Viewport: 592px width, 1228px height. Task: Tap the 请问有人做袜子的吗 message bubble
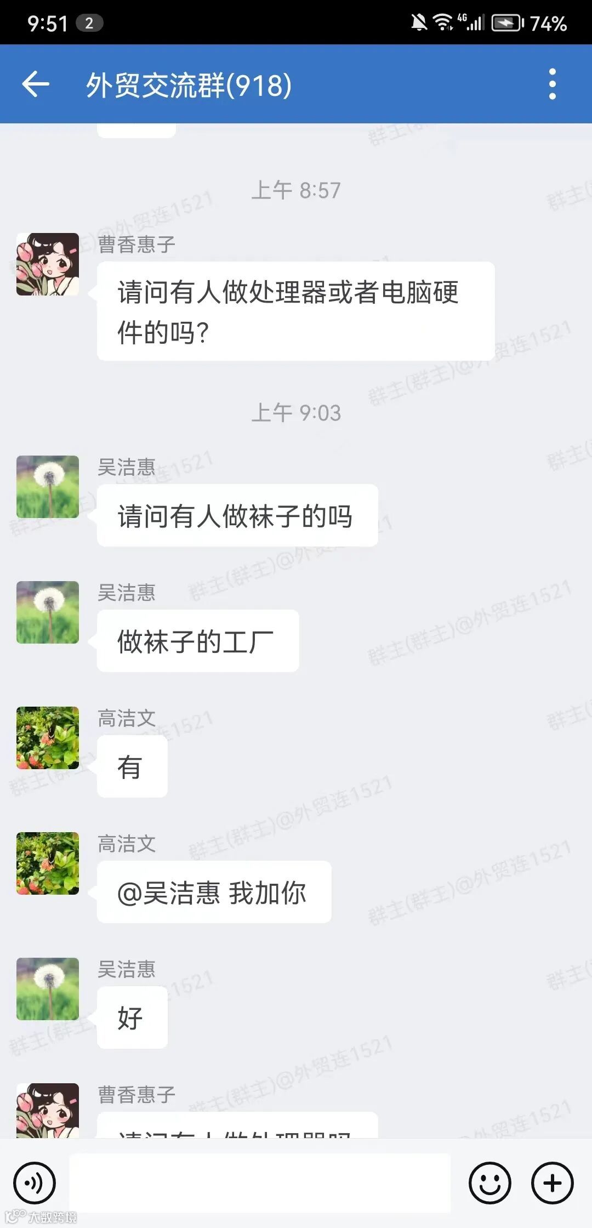[x=237, y=515]
